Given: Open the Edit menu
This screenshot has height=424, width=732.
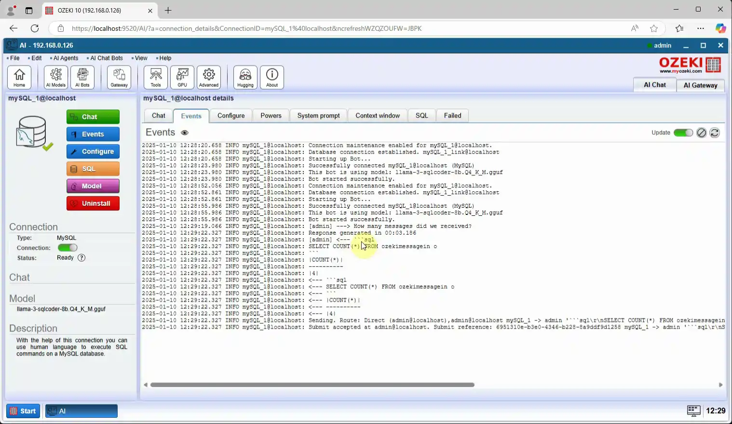Looking at the screenshot, I should point(35,58).
